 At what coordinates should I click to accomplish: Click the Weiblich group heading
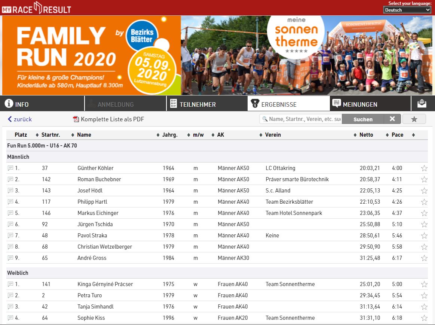coord(18,273)
